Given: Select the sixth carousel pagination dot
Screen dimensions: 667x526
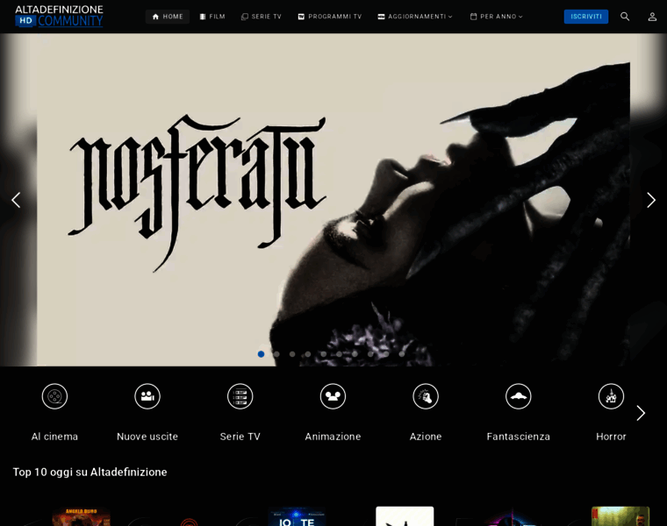Looking at the screenshot, I should (x=339, y=354).
